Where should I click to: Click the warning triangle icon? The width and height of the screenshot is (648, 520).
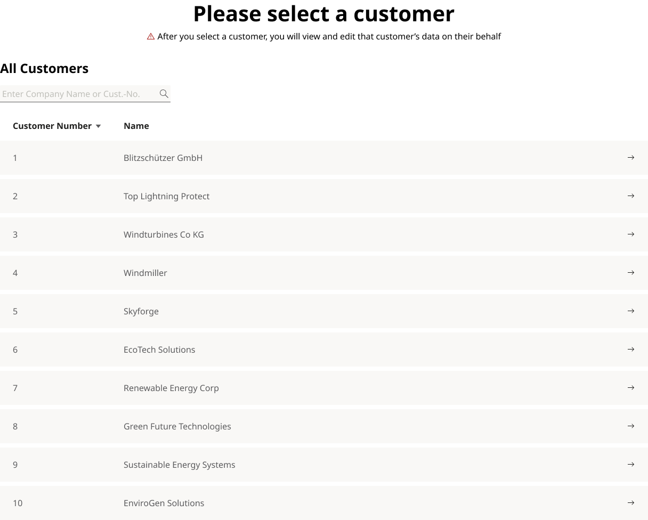[x=151, y=36]
